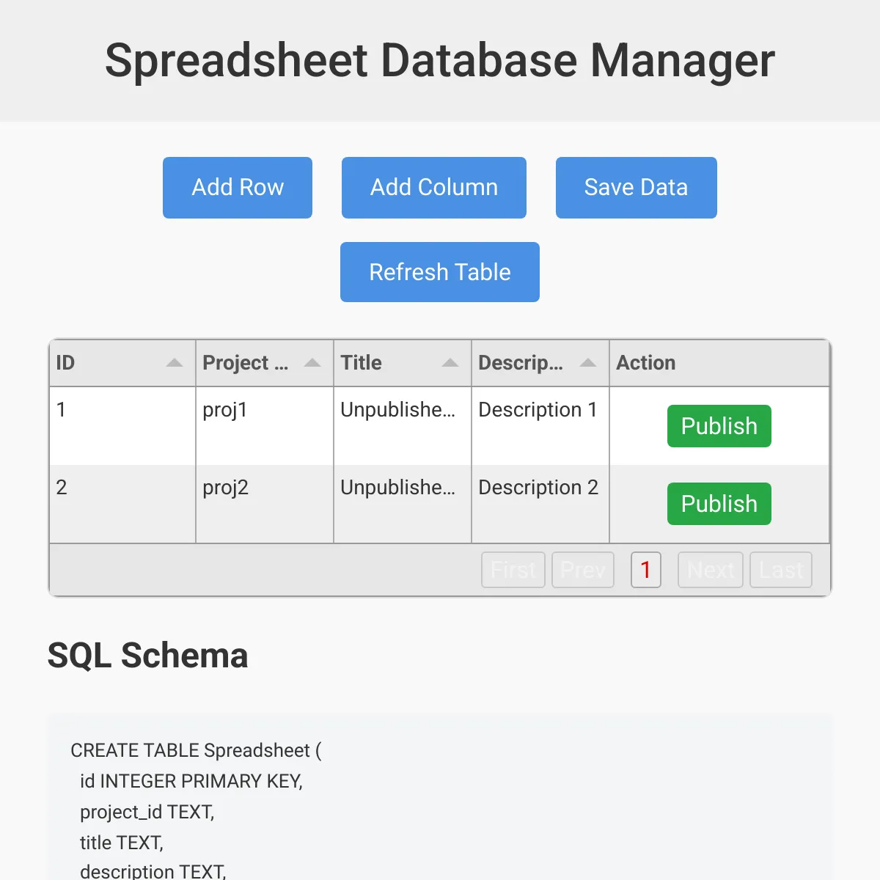Screen dimensions: 880x880
Task: Click the Unpublished title cell of row 2
Action: [401, 488]
